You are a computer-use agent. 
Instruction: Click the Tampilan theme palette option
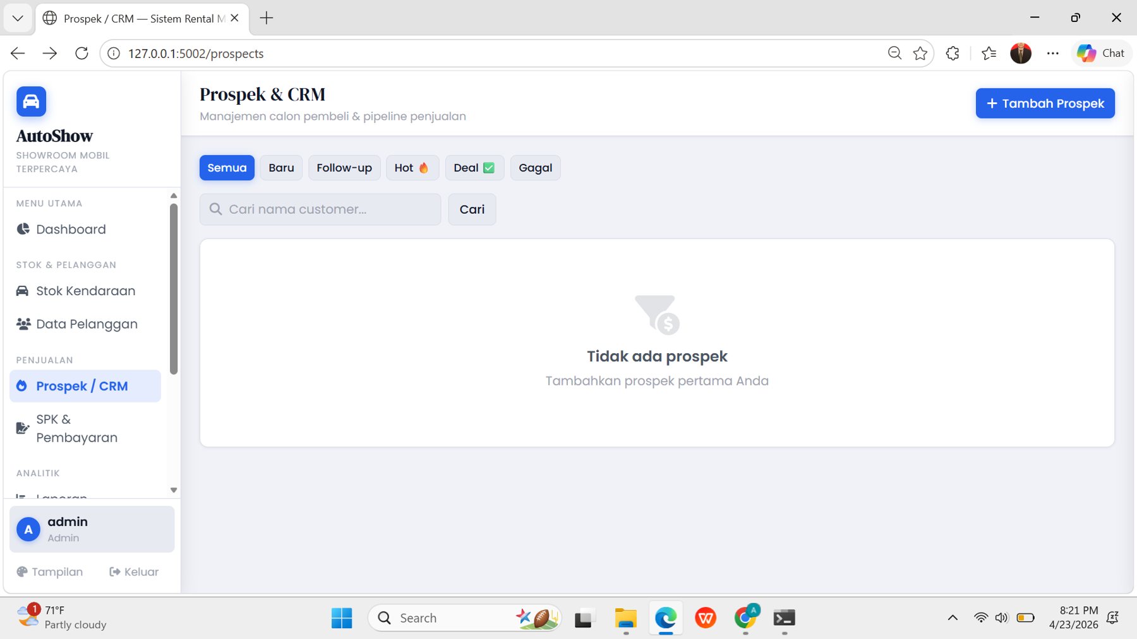50,572
